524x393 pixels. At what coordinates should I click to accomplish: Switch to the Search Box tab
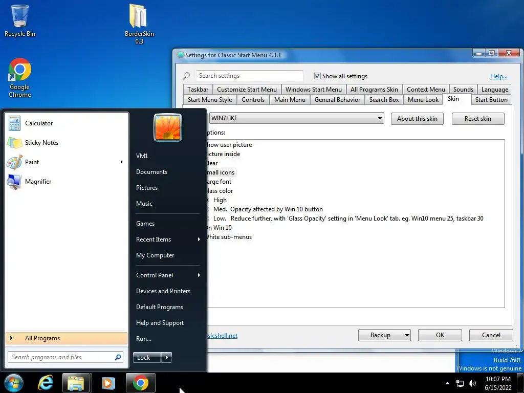[384, 100]
